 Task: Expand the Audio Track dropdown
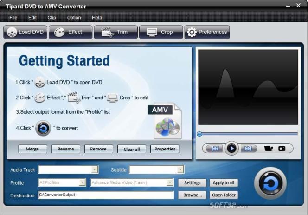coord(95,169)
